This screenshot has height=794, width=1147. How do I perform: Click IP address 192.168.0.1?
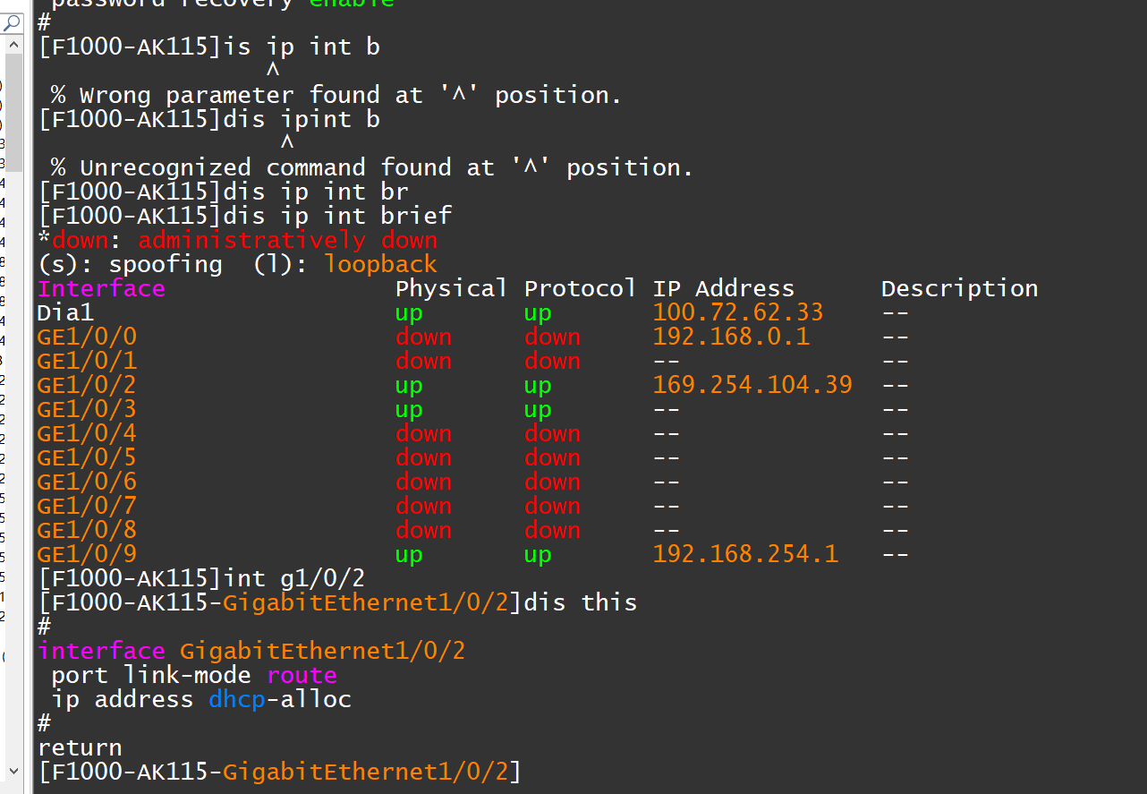coord(730,337)
